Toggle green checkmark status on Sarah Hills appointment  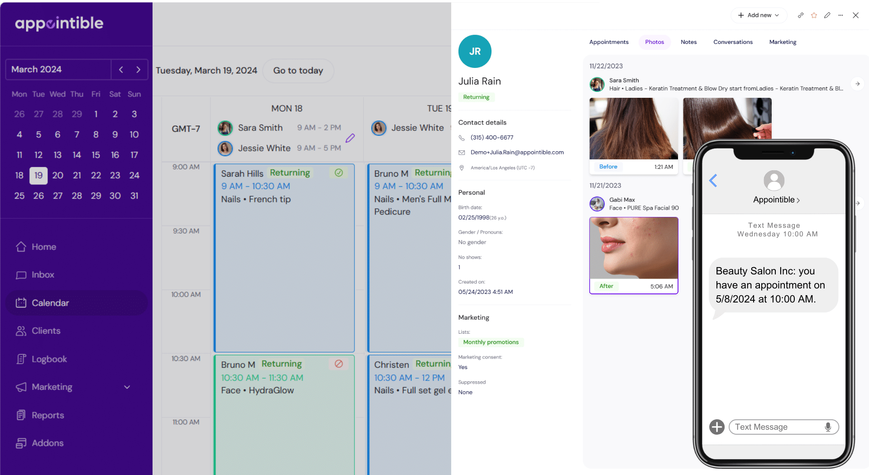point(339,173)
